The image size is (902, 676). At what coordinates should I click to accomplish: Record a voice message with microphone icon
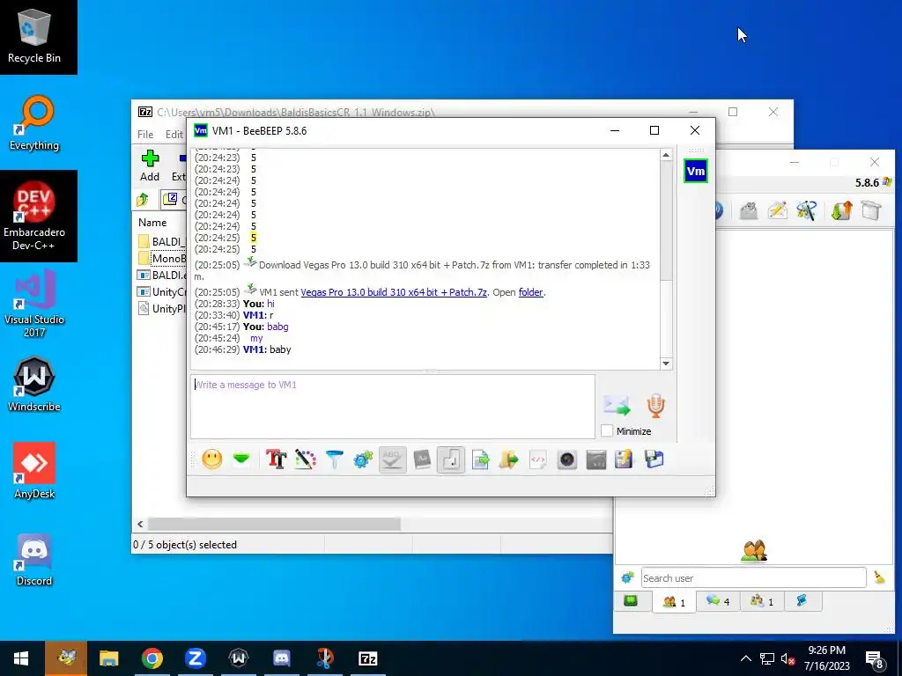[655, 405]
